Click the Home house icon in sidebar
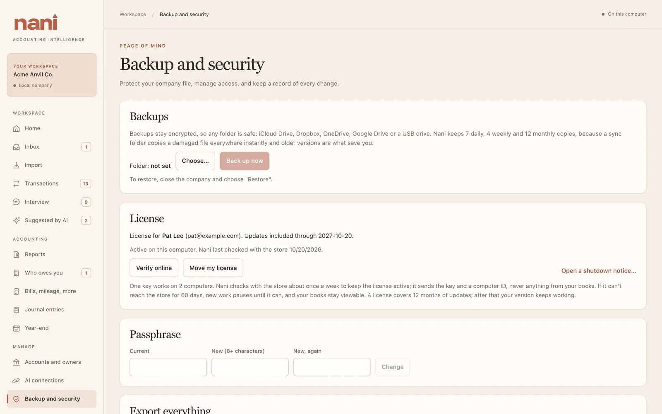The width and height of the screenshot is (662, 414). [x=16, y=128]
